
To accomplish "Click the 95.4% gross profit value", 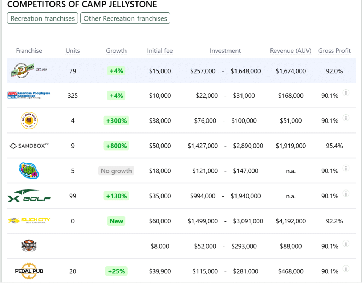I will click(334, 146).
